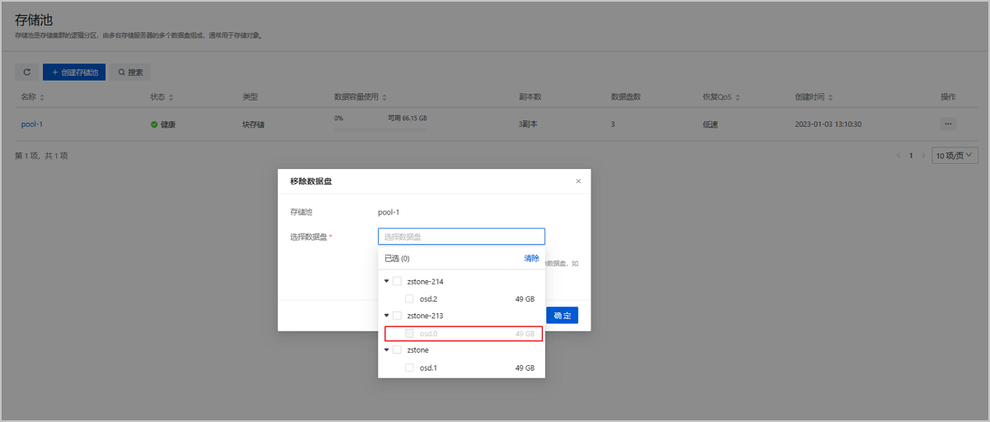Image resolution: width=990 pixels, height=422 pixels.
Task: Open the pool-1 row actions ellipsis
Action: (948, 124)
